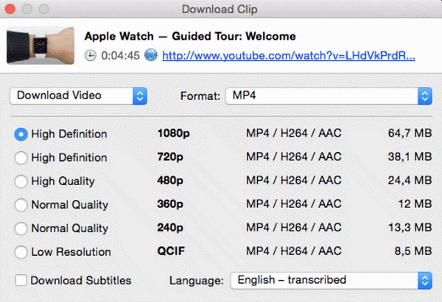
Task: Click the 720p resolution label
Action: click(170, 157)
